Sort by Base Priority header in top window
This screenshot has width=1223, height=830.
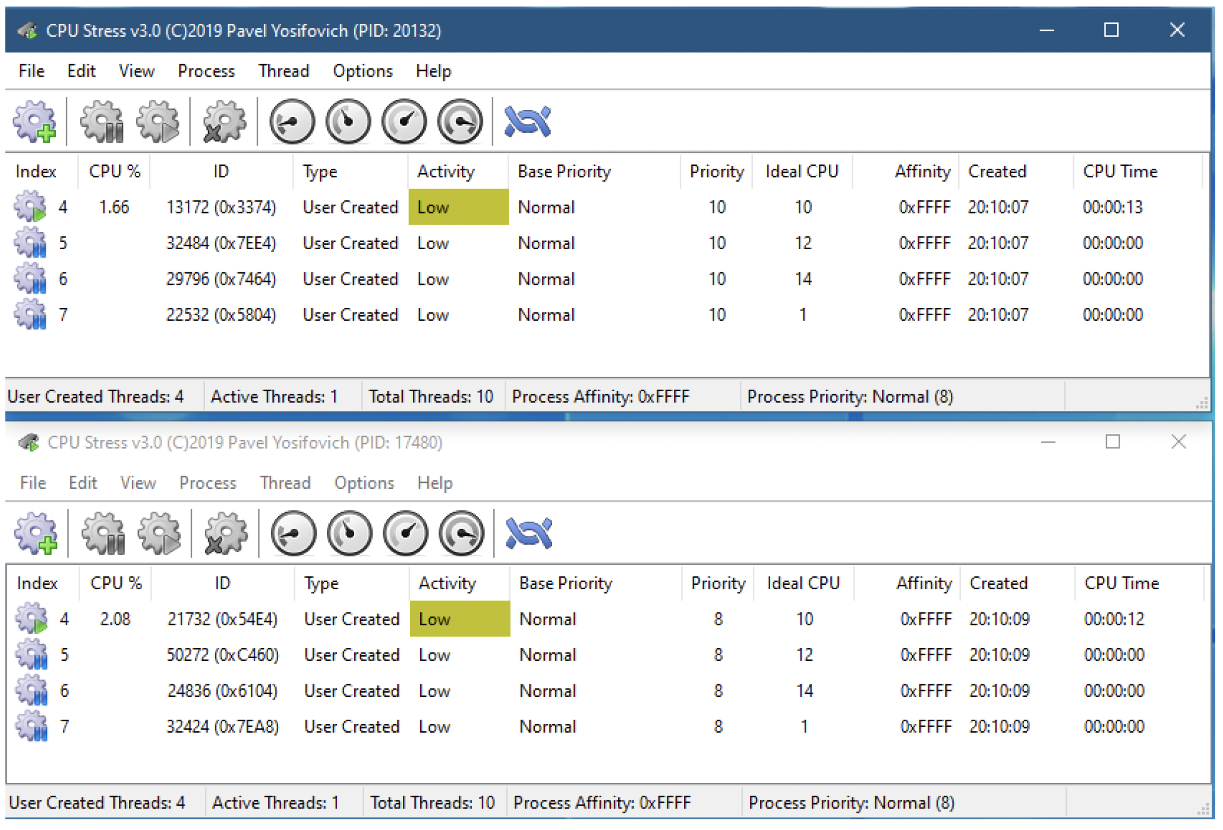pyautogui.click(x=594, y=171)
